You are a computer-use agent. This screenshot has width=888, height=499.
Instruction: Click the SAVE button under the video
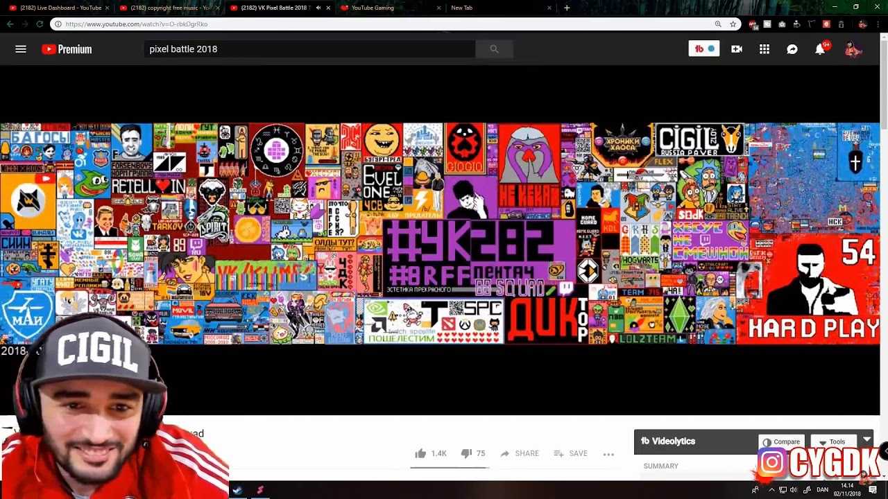[x=570, y=453]
